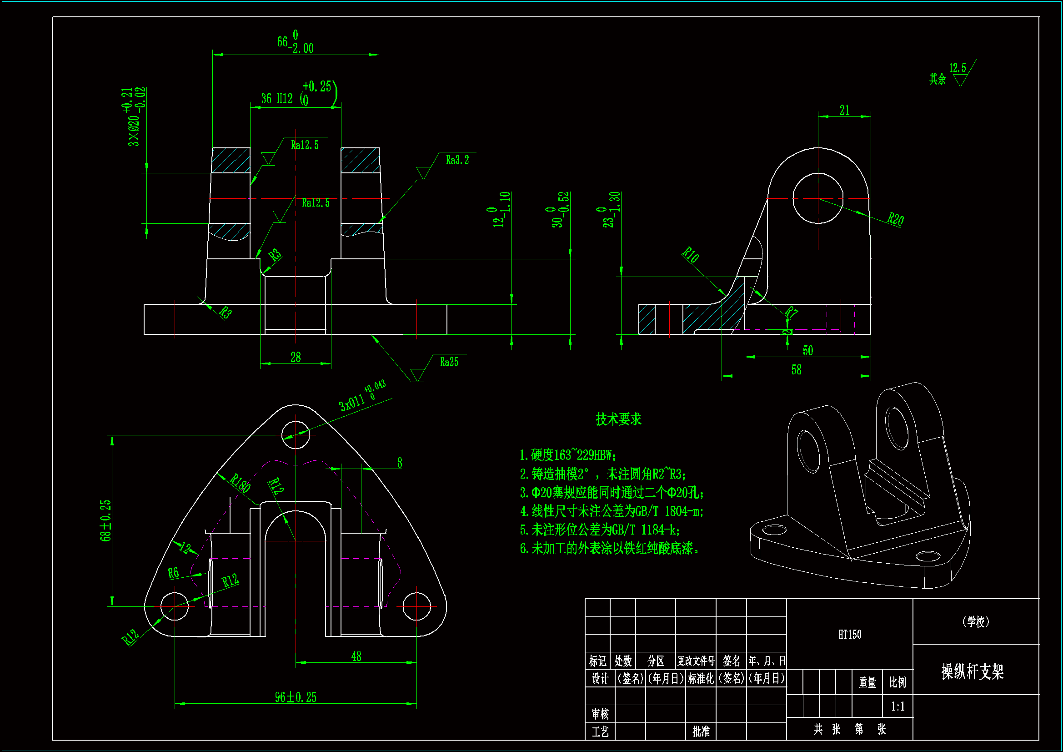Image resolution: width=1063 pixels, height=752 pixels.
Task: Click the upper Ra12.5 roughness label
Action: (x=305, y=145)
